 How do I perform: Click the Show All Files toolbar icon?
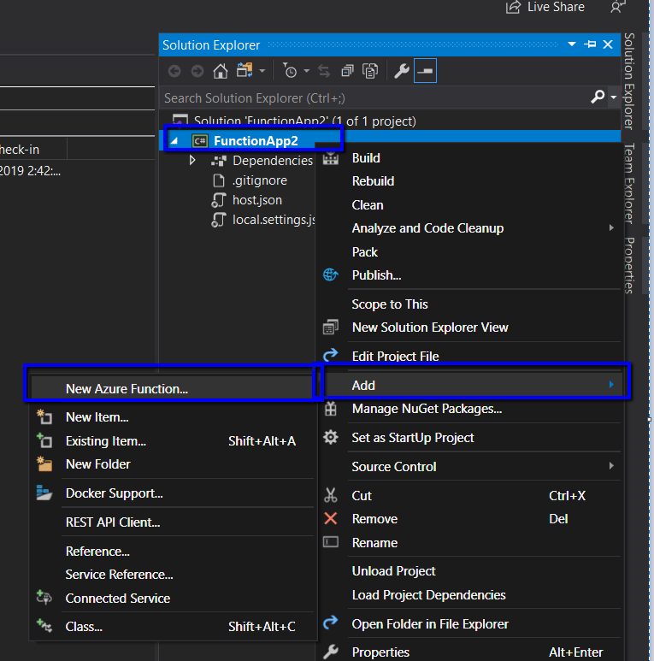(370, 71)
